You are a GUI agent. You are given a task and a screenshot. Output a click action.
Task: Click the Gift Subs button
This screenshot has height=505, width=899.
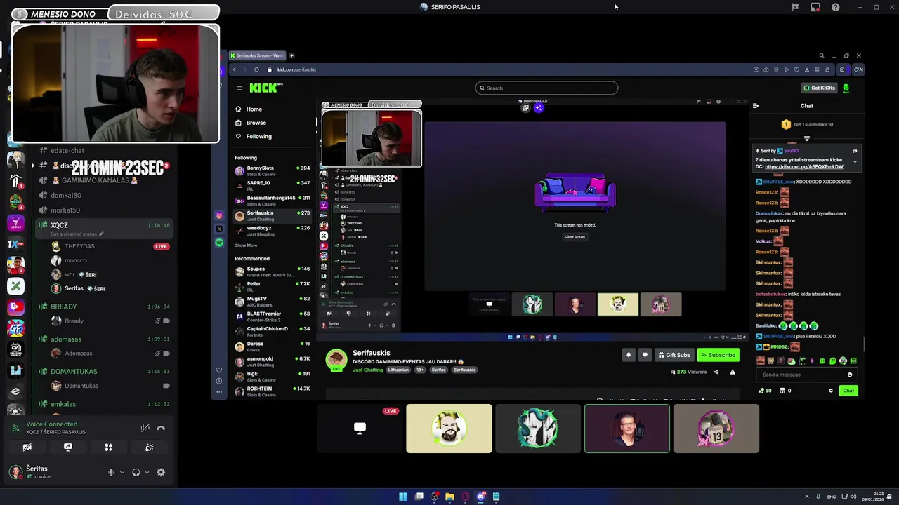point(674,355)
